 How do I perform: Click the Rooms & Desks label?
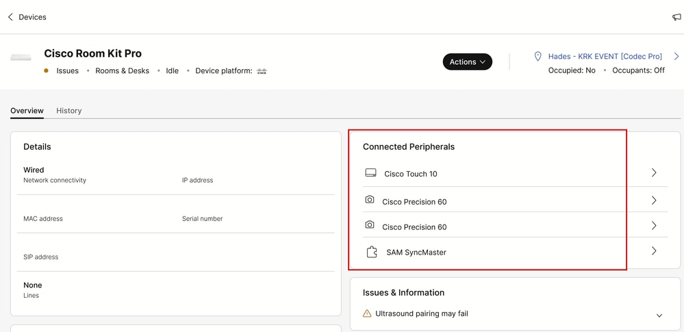tap(122, 71)
